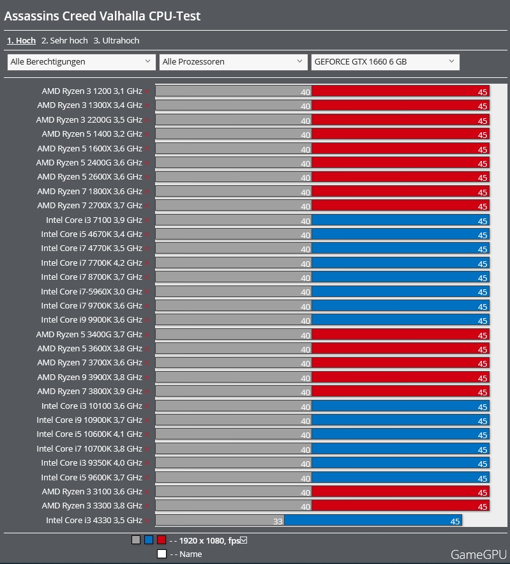510x564 pixels.
Task: Remove AMD Ryzen 3 1200 row via red x
Action: tap(147, 92)
